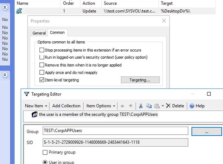Check Stop processing items if an error occurs

click(42, 50)
